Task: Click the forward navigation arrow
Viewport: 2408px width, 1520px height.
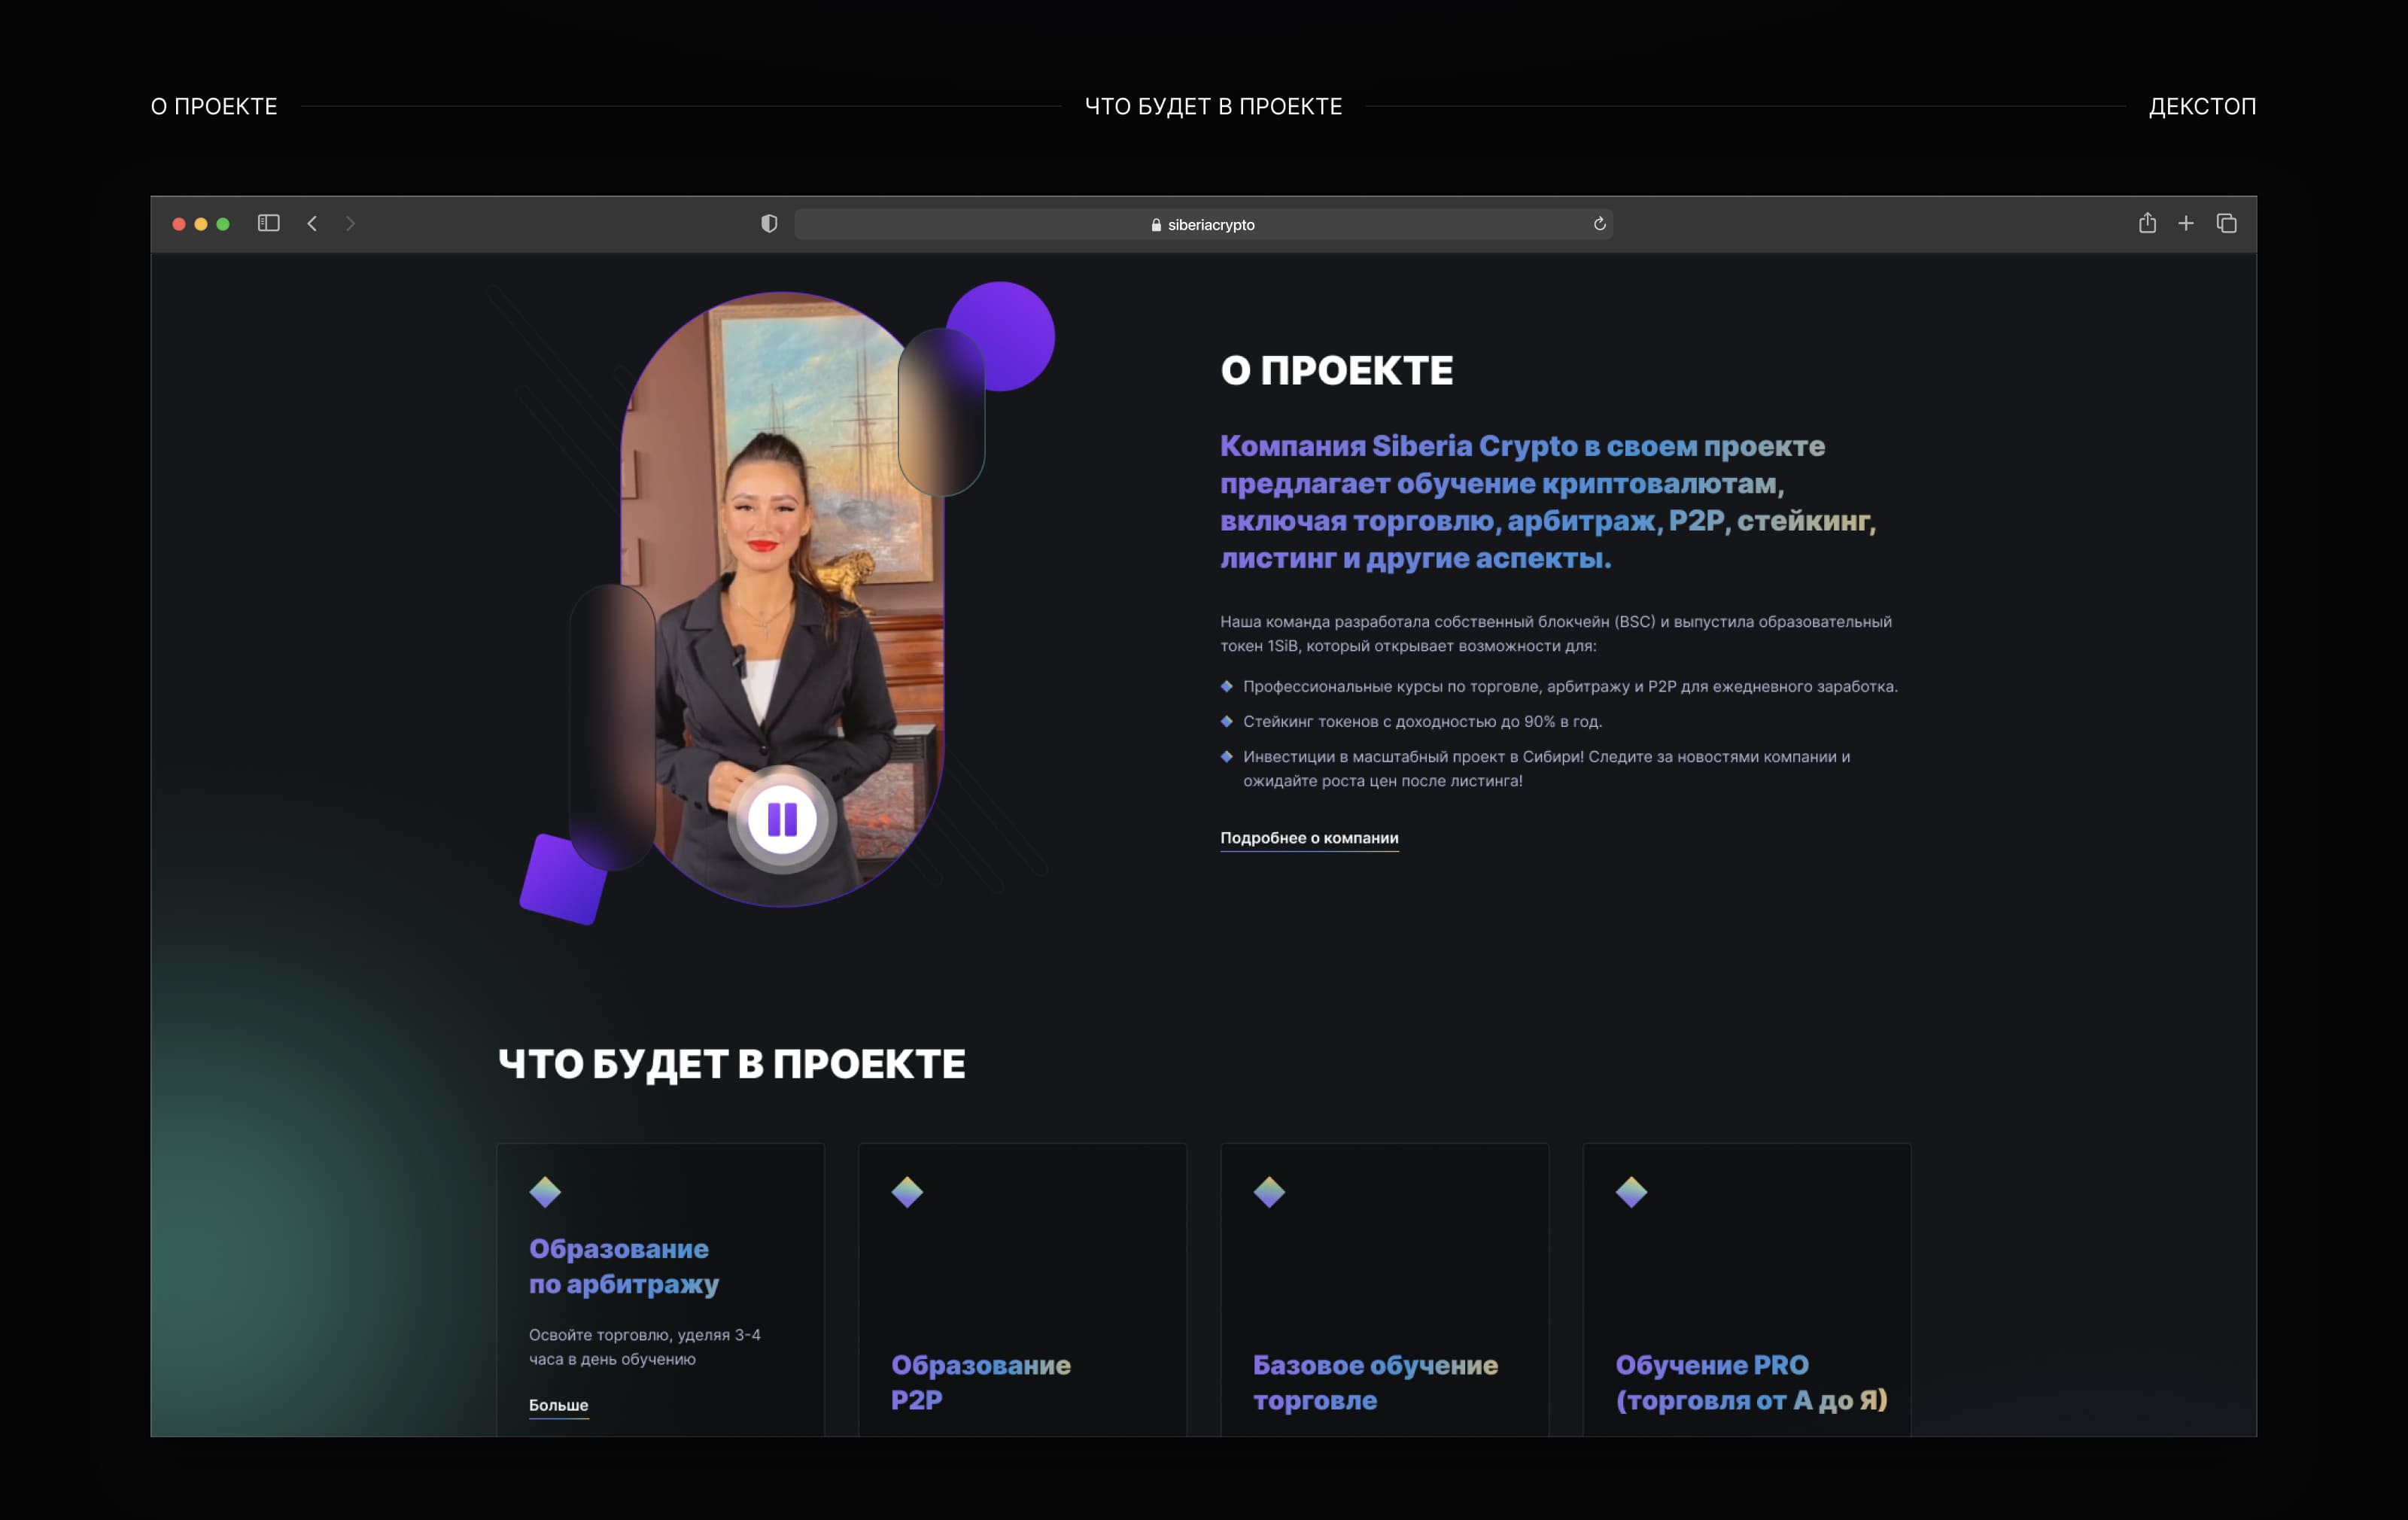Action: 350,223
